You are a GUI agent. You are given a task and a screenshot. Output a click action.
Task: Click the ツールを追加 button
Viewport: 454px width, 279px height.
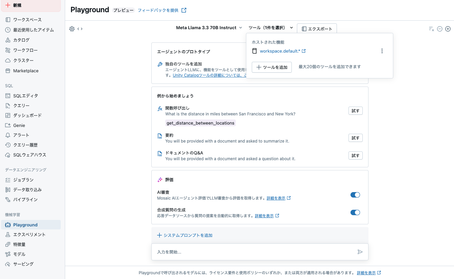tap(271, 67)
